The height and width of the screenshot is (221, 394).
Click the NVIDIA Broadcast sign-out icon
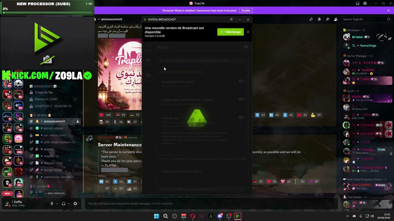click(231, 19)
